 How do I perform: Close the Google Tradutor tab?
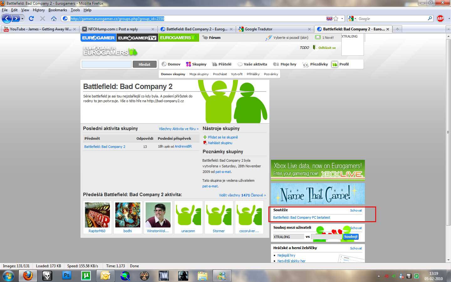[x=309, y=29]
